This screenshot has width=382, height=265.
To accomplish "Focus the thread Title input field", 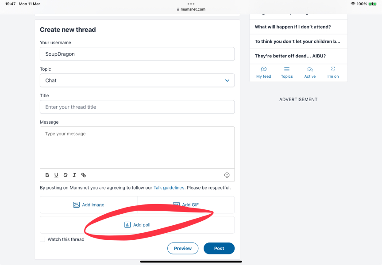I will (x=137, y=107).
